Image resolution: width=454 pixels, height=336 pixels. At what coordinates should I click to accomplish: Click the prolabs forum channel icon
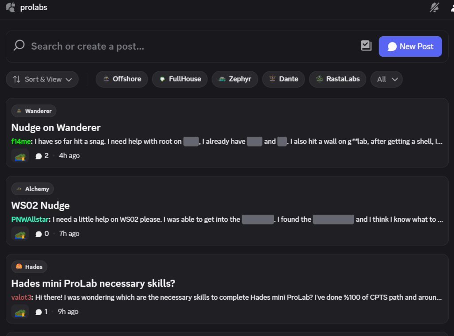(x=10, y=8)
